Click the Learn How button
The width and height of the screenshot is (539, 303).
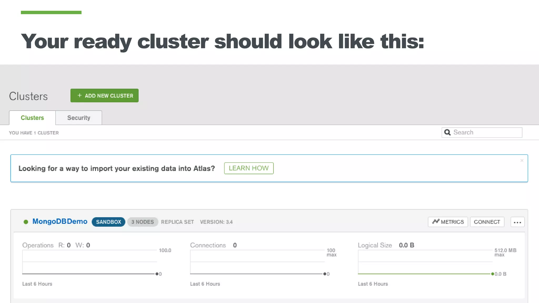coord(249,168)
